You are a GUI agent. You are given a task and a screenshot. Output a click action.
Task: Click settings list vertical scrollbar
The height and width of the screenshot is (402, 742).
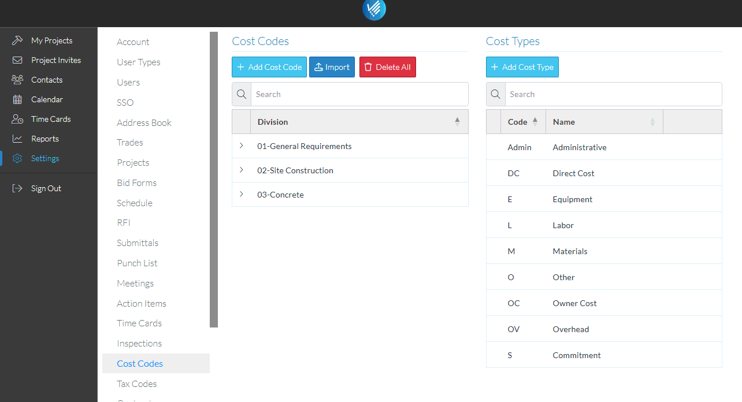214,180
